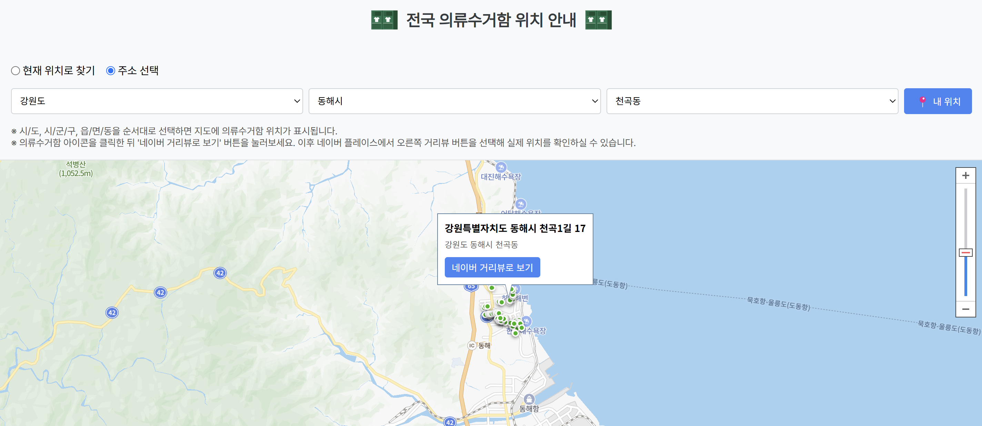This screenshot has height=426, width=982.
Task: Click the 한섬해수욕장 beach umbrella icon
Action: click(527, 321)
